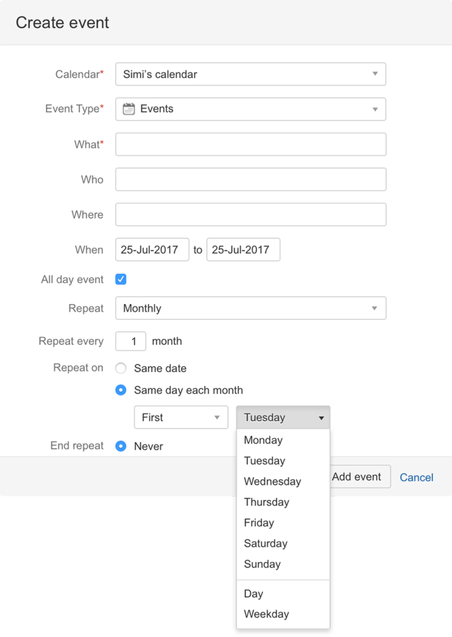Select the Weekday option in the list
This screenshot has height=637, width=452.
pyautogui.click(x=266, y=614)
